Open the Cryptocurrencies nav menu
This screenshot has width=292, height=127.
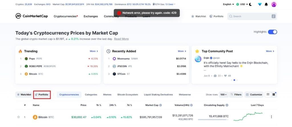pos(66,16)
